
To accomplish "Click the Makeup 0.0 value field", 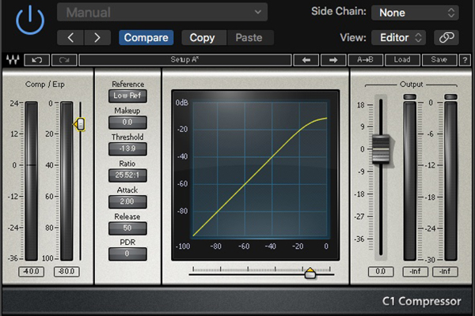I will point(127,122).
